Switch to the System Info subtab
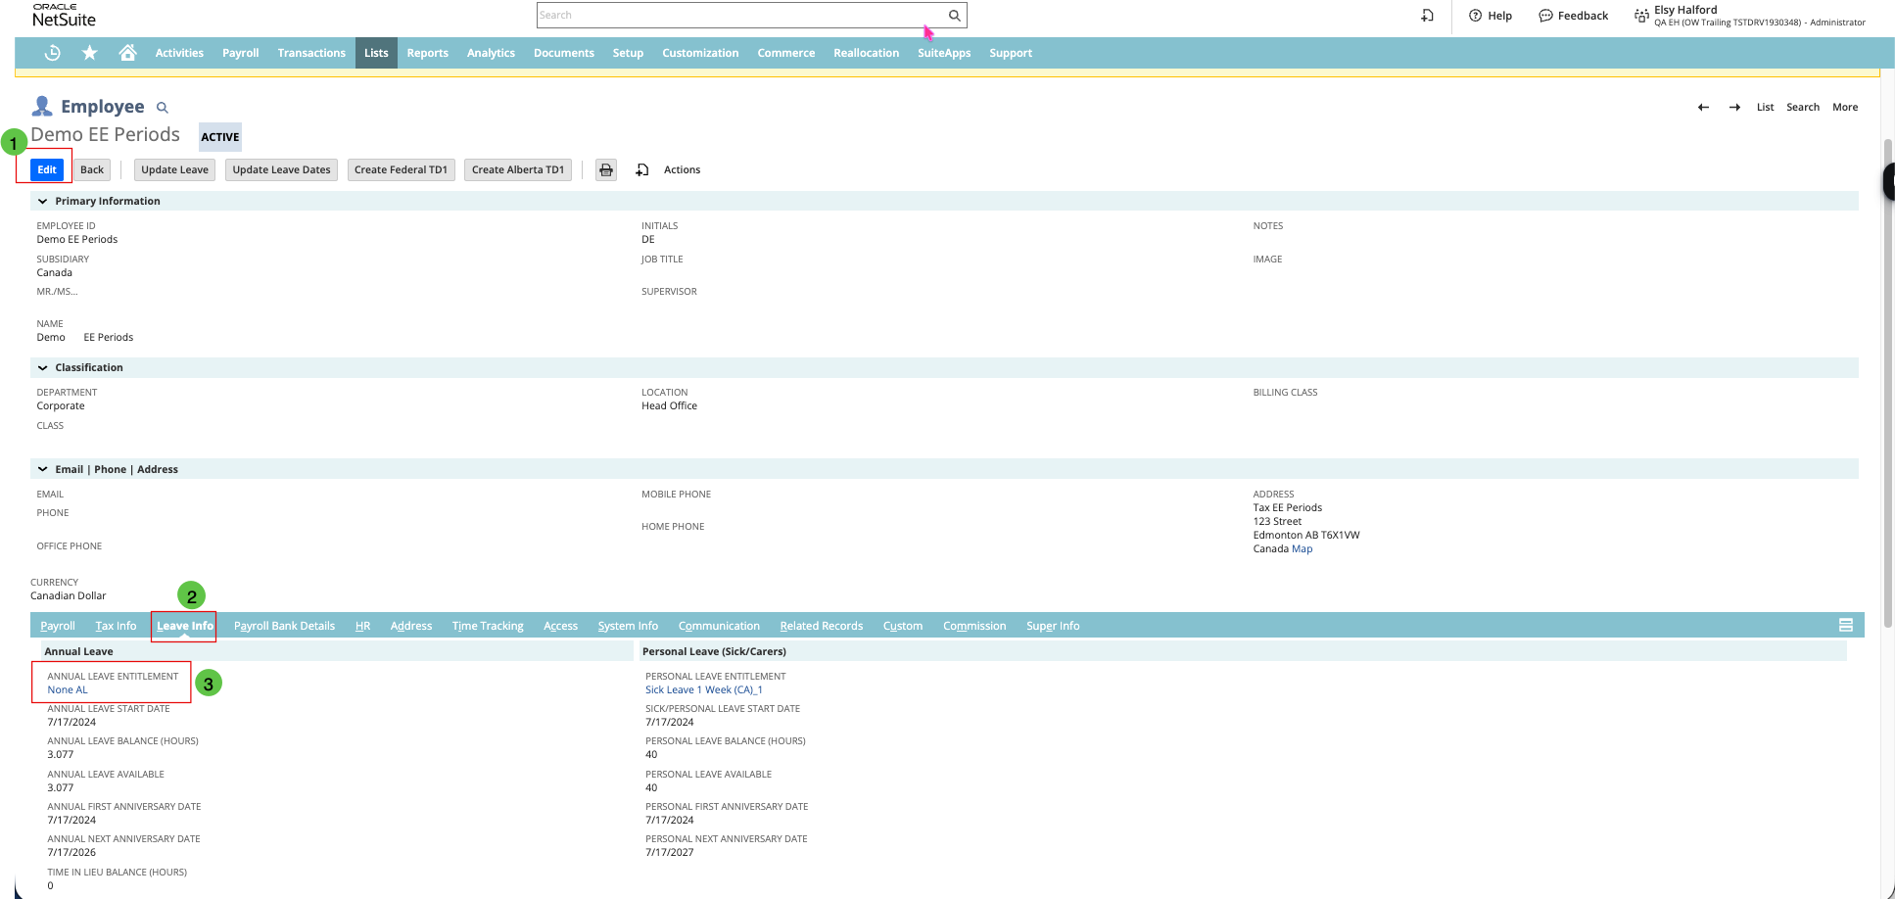This screenshot has width=1895, height=899. (628, 626)
